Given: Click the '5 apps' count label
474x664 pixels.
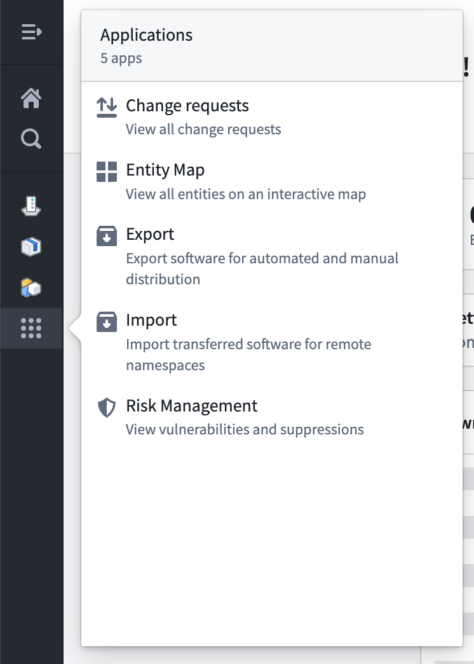Looking at the screenshot, I should coord(121,58).
